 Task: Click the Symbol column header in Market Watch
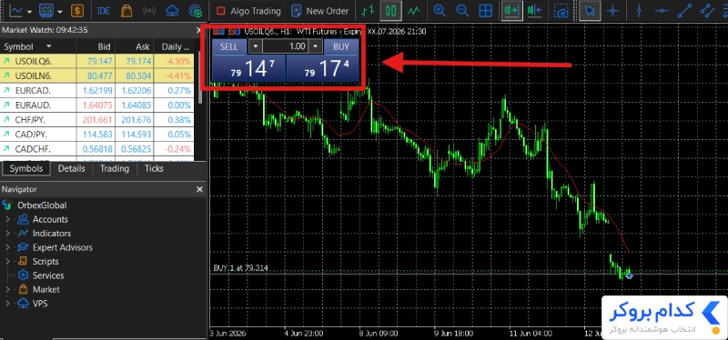tap(37, 46)
